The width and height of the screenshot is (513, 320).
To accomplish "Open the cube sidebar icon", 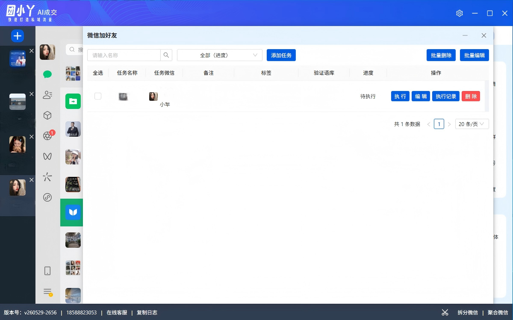I will tap(47, 115).
